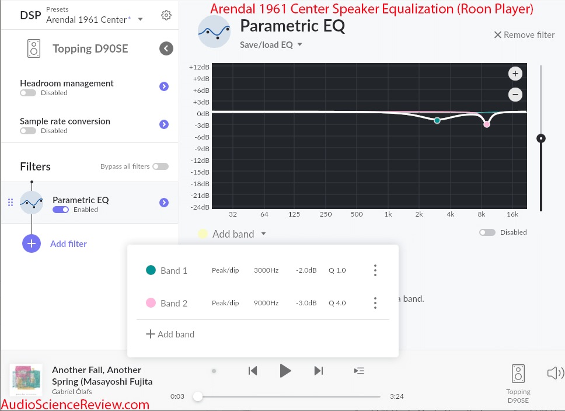Open Save/load EQ dropdown
Screen dimensions: 565x411
(x=271, y=45)
